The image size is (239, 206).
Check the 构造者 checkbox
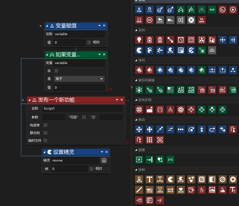[46, 125]
